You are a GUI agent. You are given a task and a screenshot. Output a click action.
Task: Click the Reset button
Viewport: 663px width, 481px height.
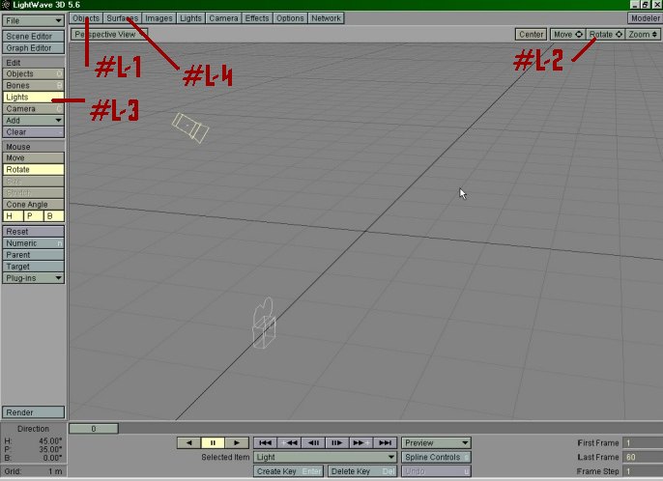tap(34, 232)
